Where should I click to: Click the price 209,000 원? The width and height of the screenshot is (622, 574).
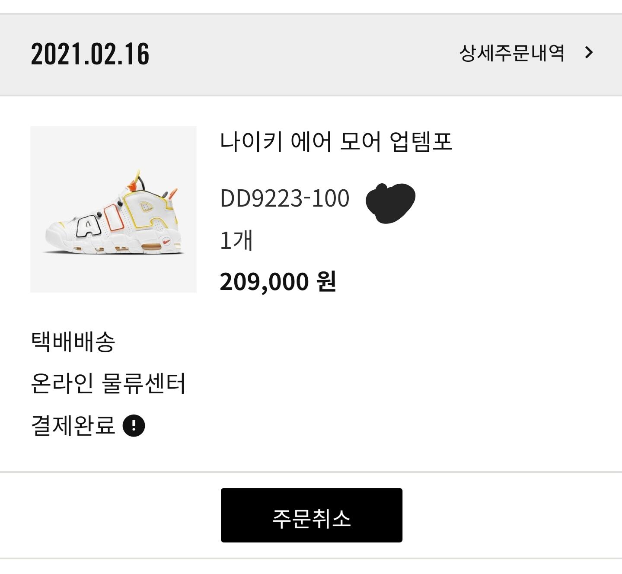click(x=278, y=281)
